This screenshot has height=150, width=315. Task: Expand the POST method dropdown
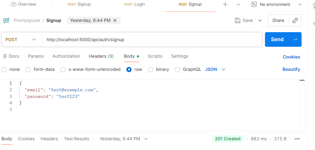click(x=34, y=40)
